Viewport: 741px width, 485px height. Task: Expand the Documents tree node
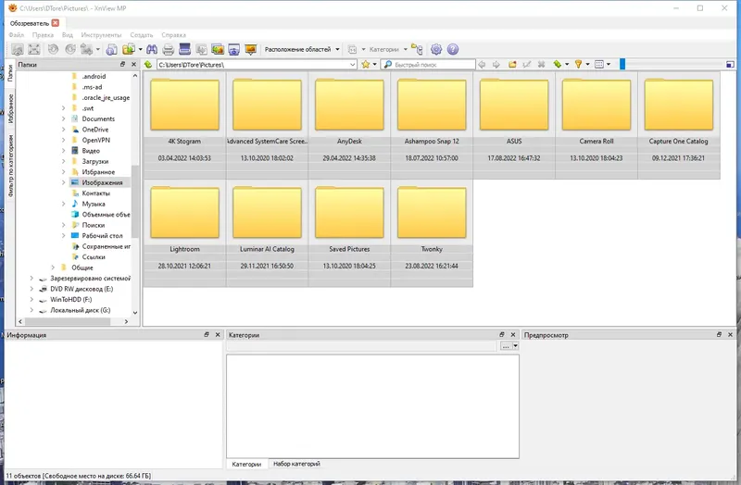pyautogui.click(x=63, y=119)
